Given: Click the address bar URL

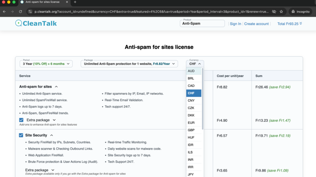Looking at the screenshot, I should [x=151, y=12].
